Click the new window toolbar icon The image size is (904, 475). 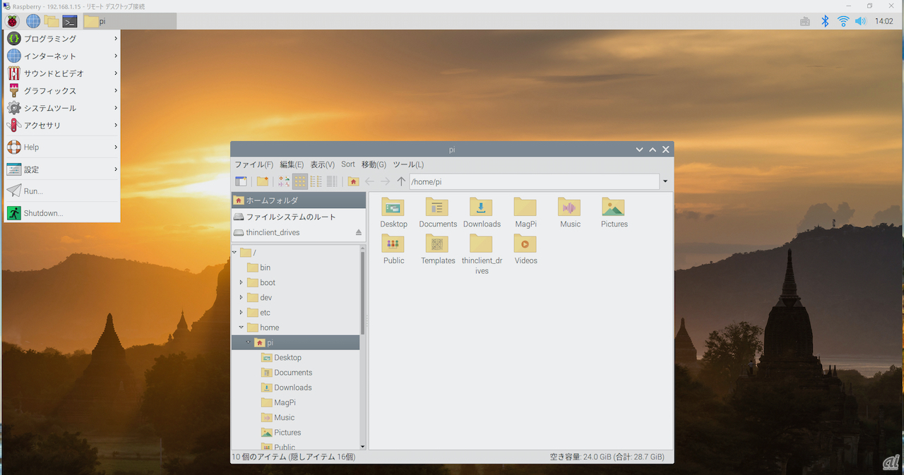click(x=241, y=182)
